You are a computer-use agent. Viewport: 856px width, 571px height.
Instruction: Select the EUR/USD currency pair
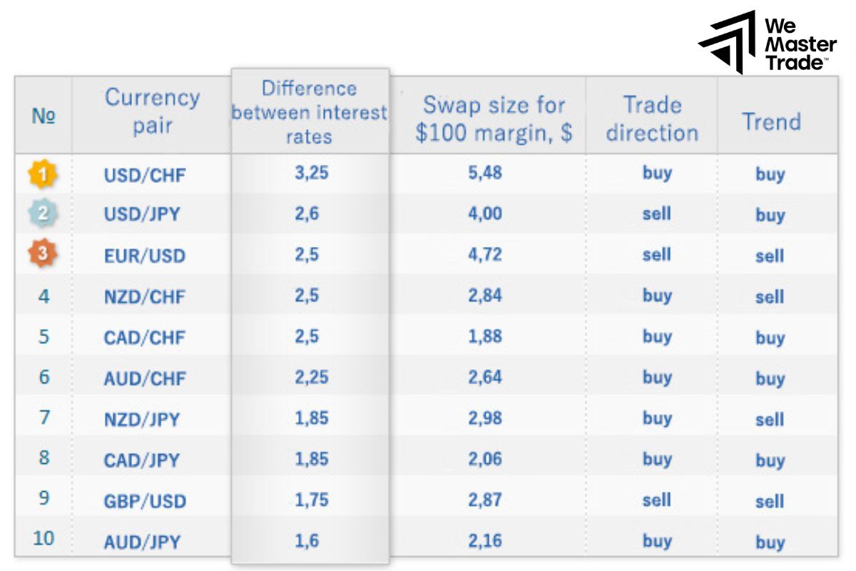[x=144, y=256]
